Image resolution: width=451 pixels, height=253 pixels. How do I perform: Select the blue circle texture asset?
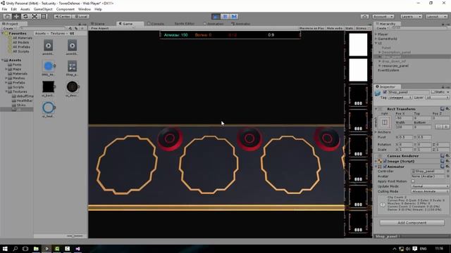49,66
